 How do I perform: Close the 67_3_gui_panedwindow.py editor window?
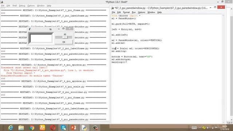point(221,7)
